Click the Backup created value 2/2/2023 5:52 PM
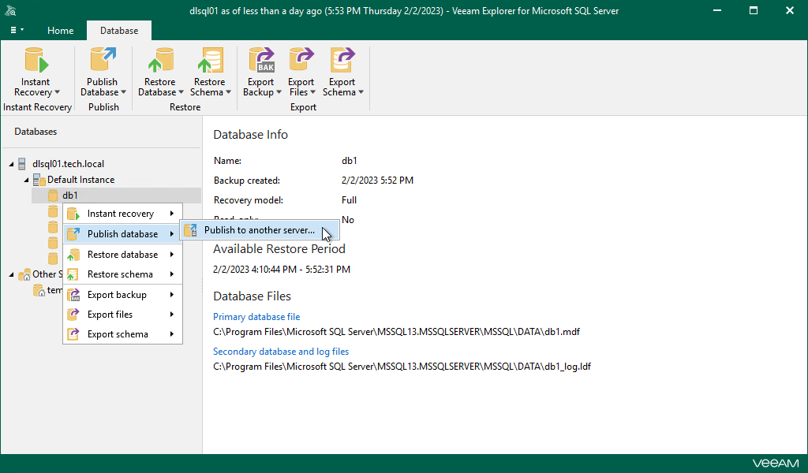This screenshot has height=473, width=808. click(377, 181)
